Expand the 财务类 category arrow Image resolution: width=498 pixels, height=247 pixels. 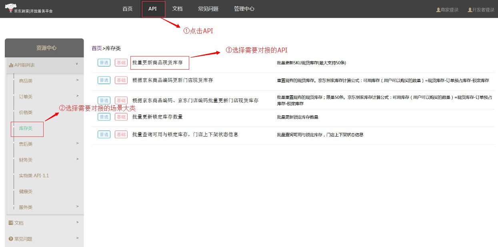[x=78, y=159]
